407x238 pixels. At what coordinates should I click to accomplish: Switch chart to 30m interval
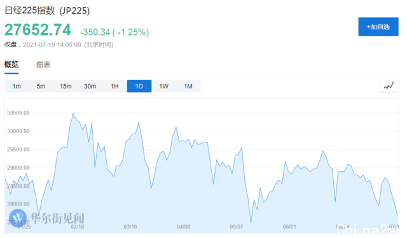(x=90, y=87)
